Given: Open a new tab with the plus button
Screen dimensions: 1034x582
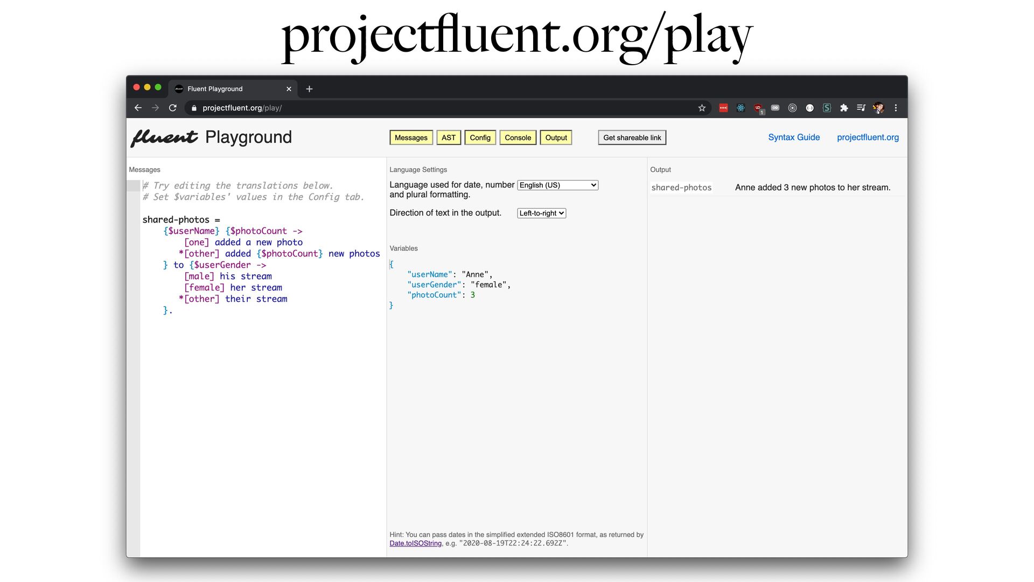Looking at the screenshot, I should coord(309,89).
